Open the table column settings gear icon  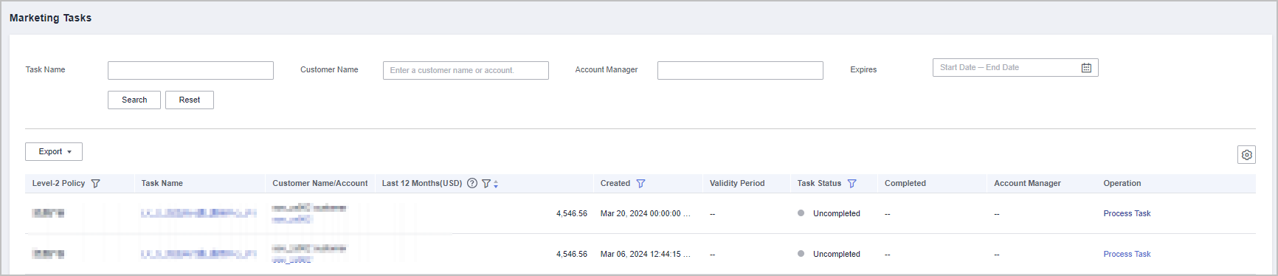[1246, 155]
